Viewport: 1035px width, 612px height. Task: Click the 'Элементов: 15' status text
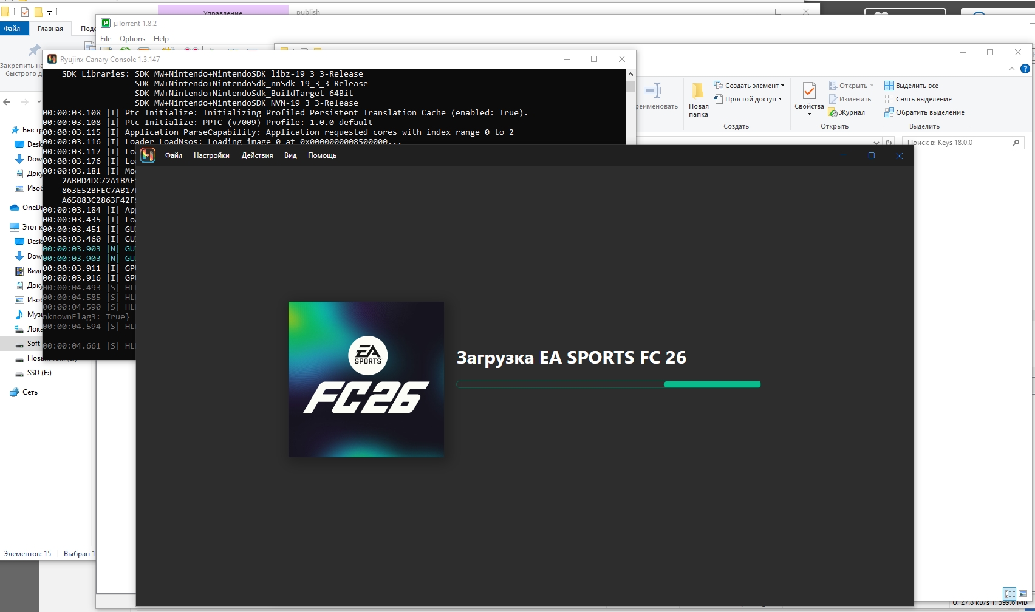[27, 554]
